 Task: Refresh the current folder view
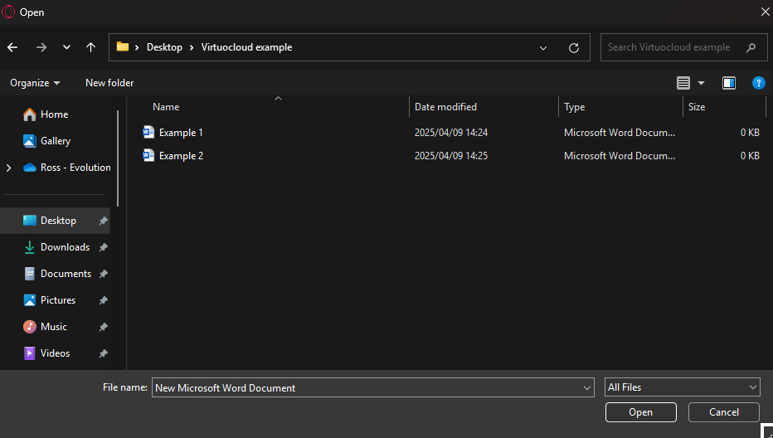pos(573,48)
